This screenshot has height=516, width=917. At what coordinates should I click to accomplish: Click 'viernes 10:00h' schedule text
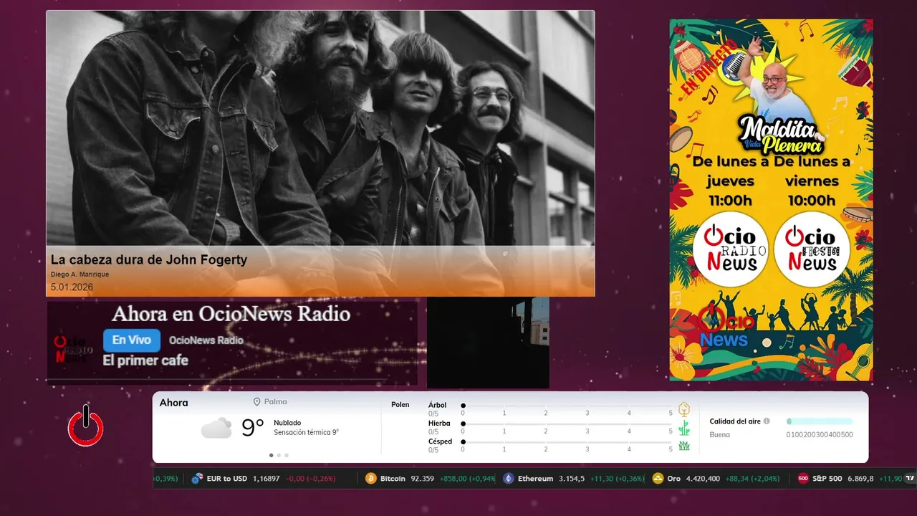click(812, 191)
